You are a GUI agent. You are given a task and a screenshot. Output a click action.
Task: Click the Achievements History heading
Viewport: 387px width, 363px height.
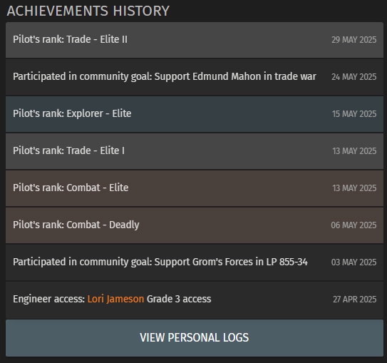click(88, 11)
